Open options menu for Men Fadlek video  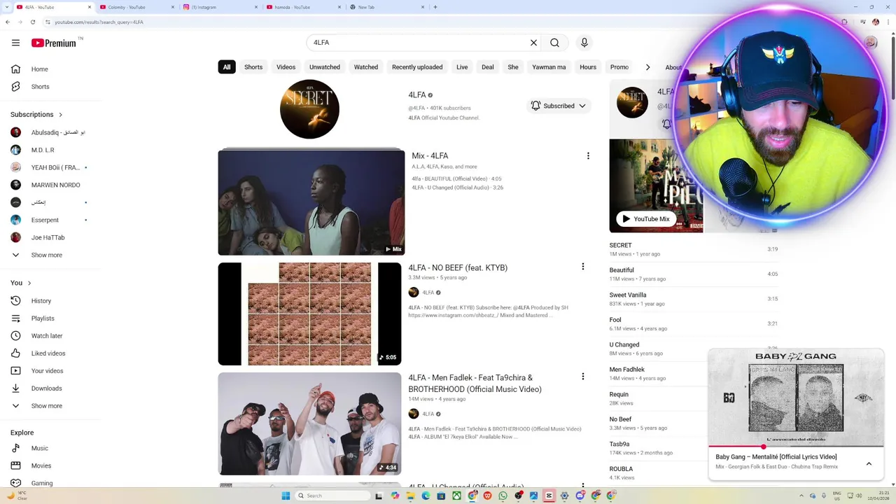[x=582, y=377]
